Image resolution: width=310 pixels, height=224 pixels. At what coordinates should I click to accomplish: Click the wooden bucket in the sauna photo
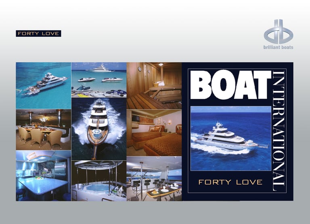click(x=156, y=85)
